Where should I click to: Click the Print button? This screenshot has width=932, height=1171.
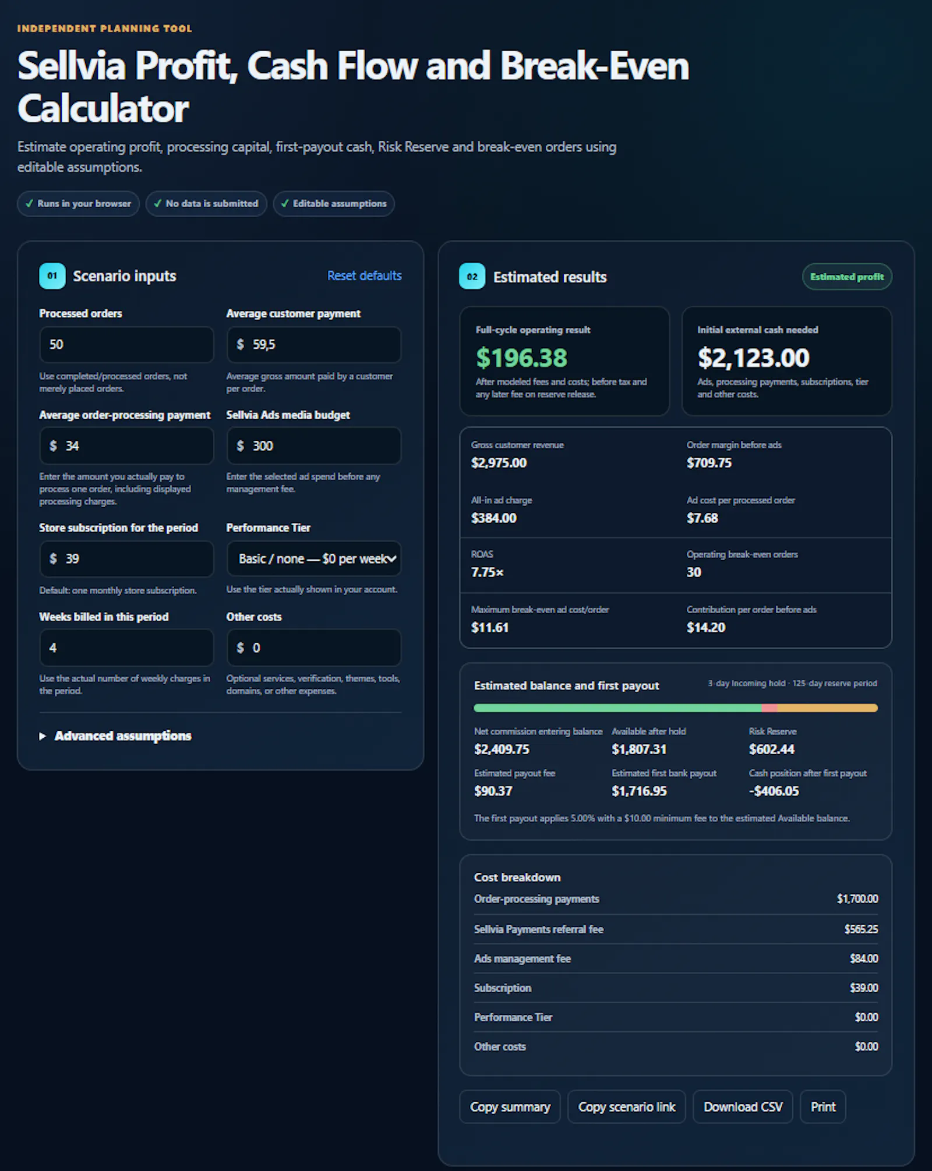tap(823, 1107)
